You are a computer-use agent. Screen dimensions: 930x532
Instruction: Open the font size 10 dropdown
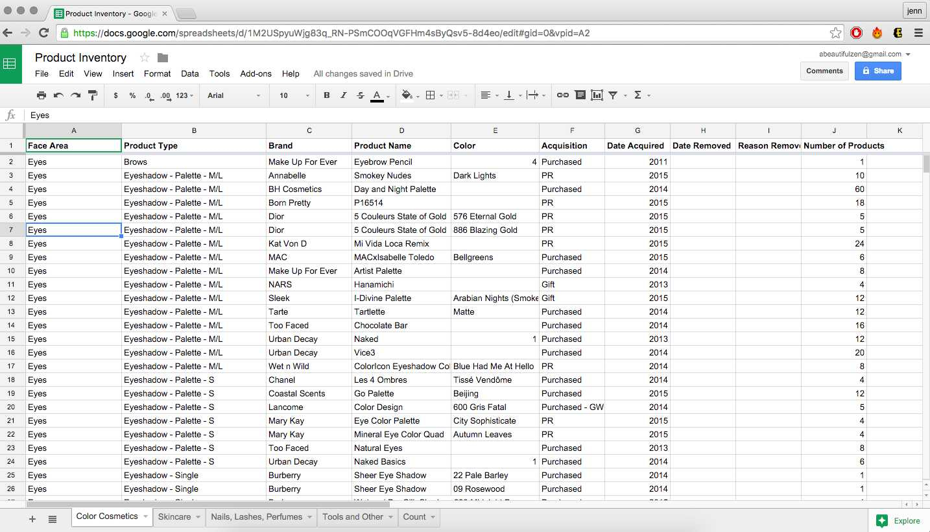coord(294,95)
